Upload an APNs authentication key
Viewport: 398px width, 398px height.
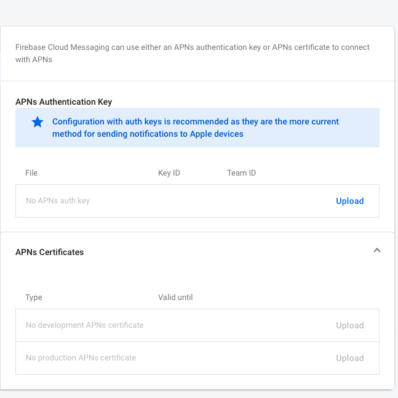[x=349, y=201]
